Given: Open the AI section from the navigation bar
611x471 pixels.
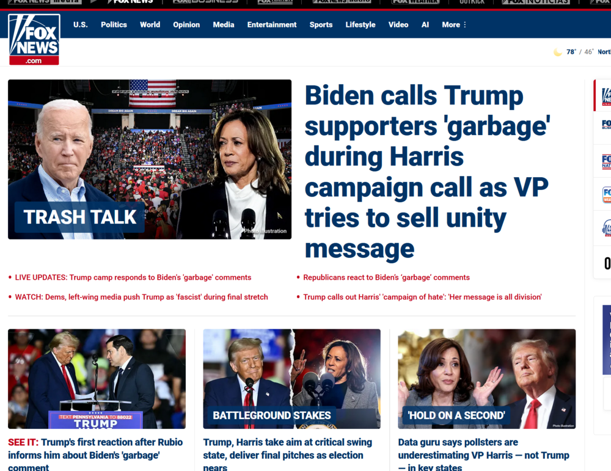Looking at the screenshot, I should (425, 25).
